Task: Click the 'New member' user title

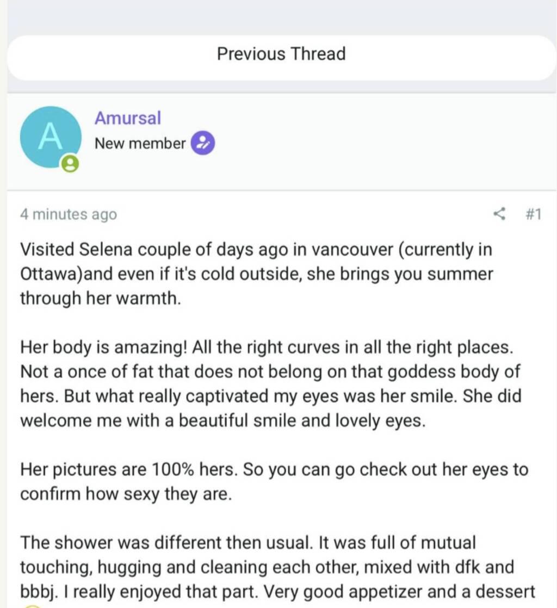Action: (140, 144)
